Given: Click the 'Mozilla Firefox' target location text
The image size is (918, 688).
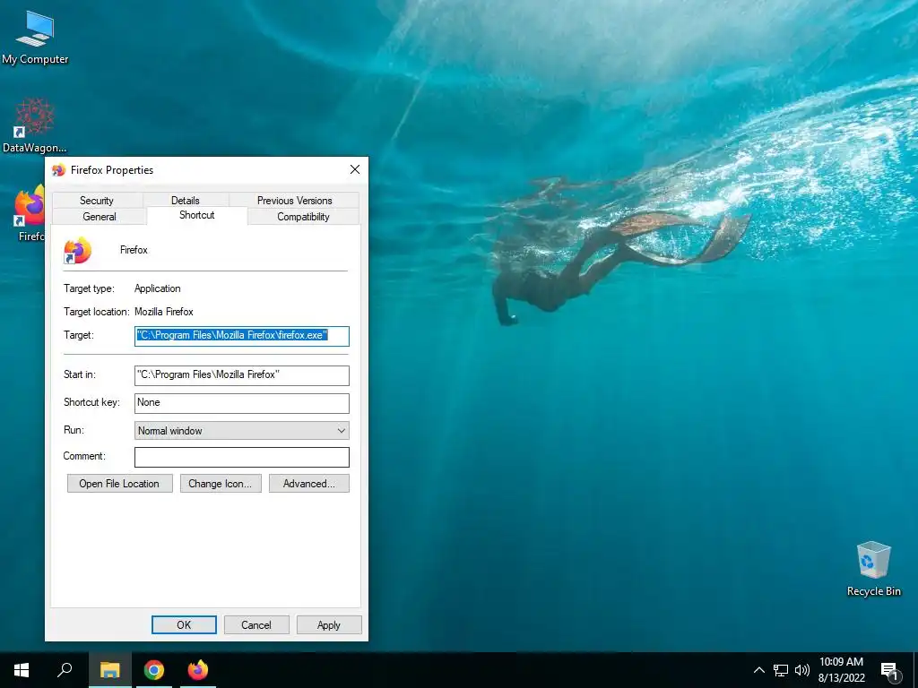Looking at the screenshot, I should point(164,312).
